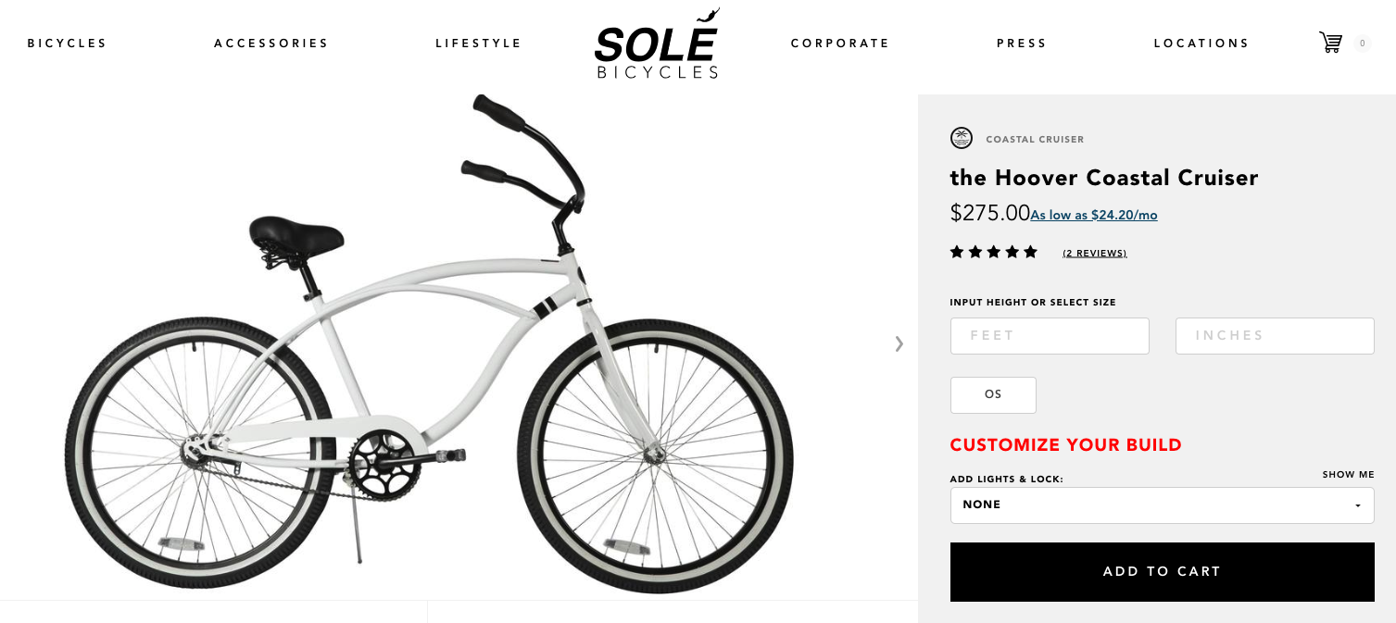
Task: Click the Coastal Cruiser circular badge icon
Action: 961,138
